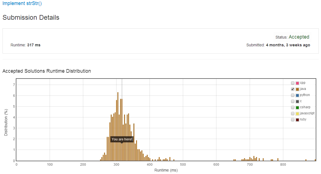
Task: Enable the python language checkbox
Action: (293, 95)
